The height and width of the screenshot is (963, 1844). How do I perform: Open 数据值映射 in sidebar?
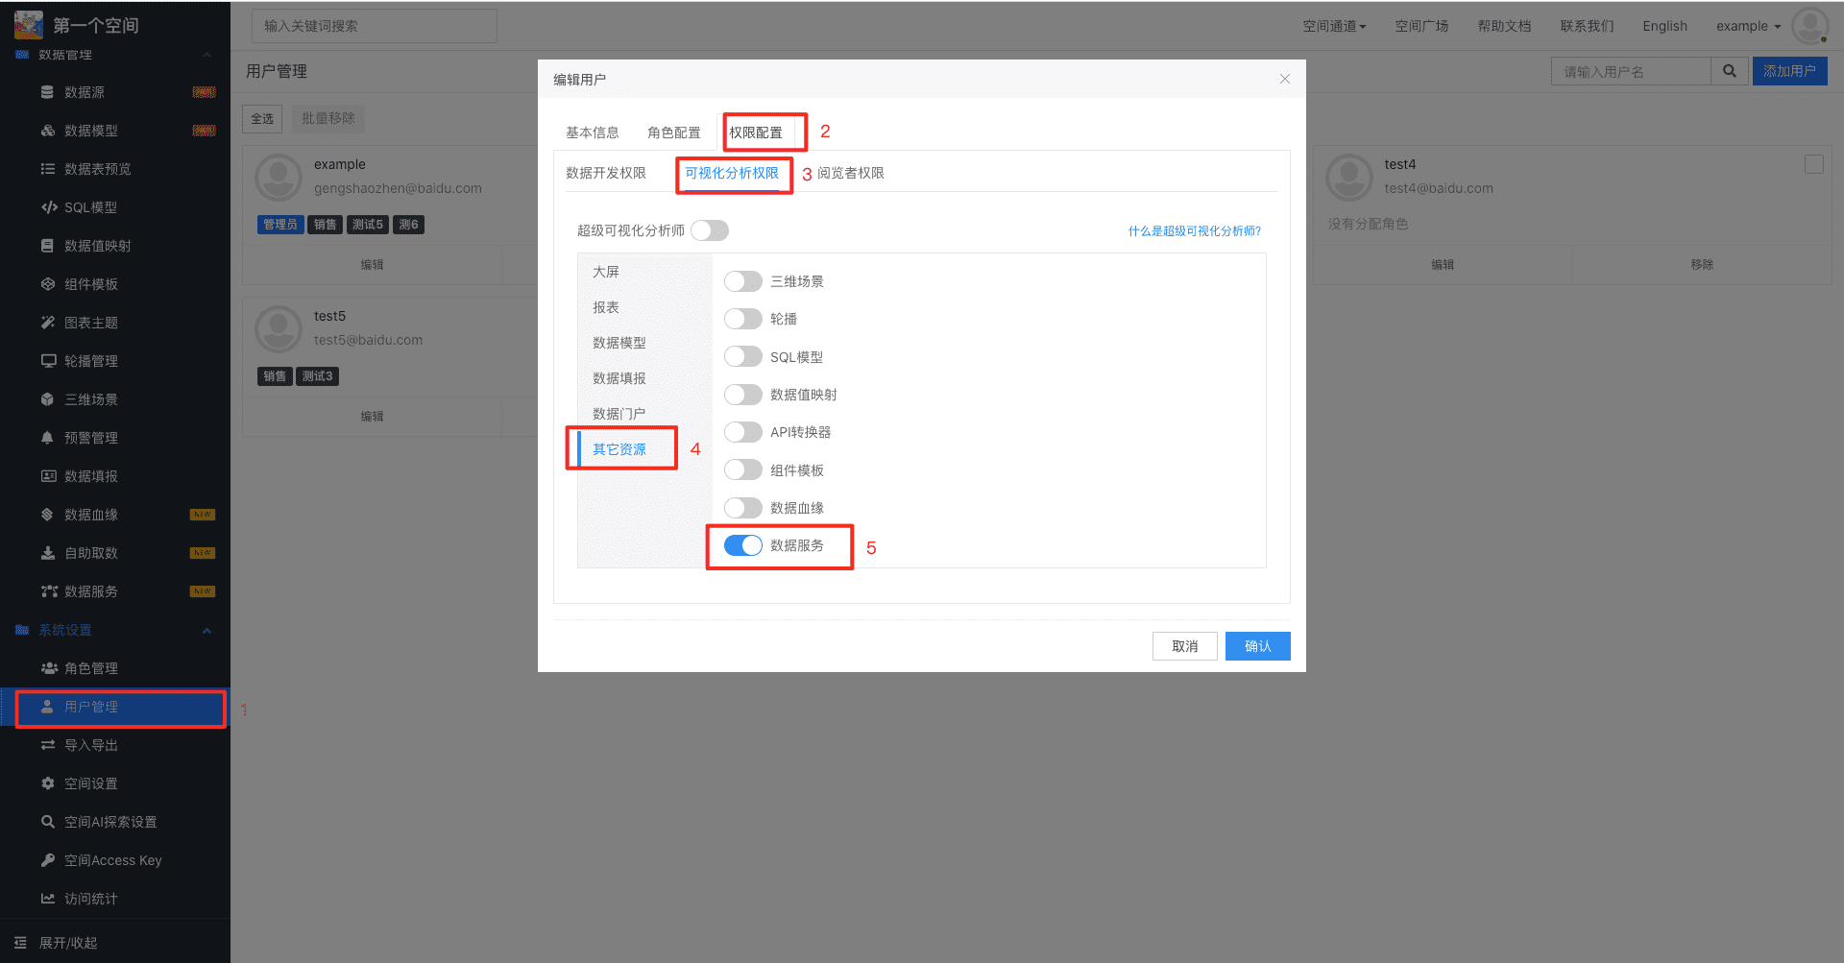coord(97,246)
